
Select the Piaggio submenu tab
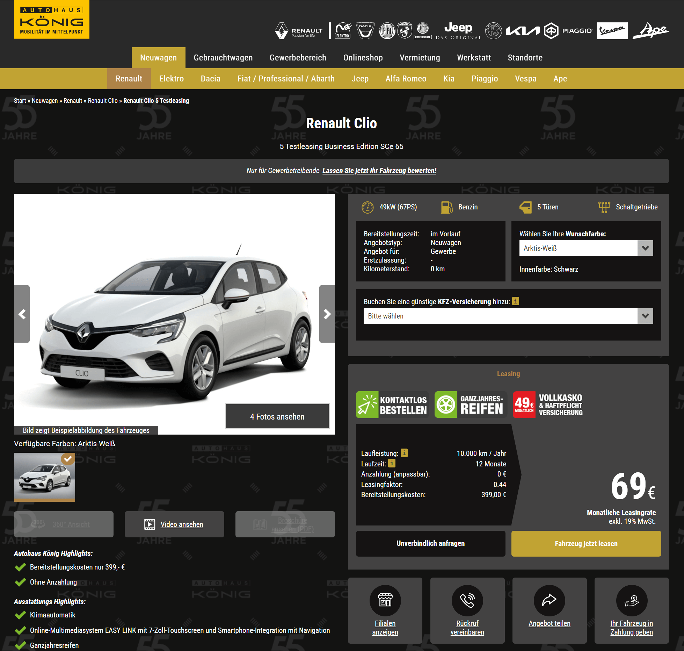tap(485, 79)
